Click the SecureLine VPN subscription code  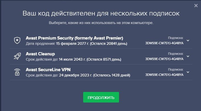click(x=164, y=75)
